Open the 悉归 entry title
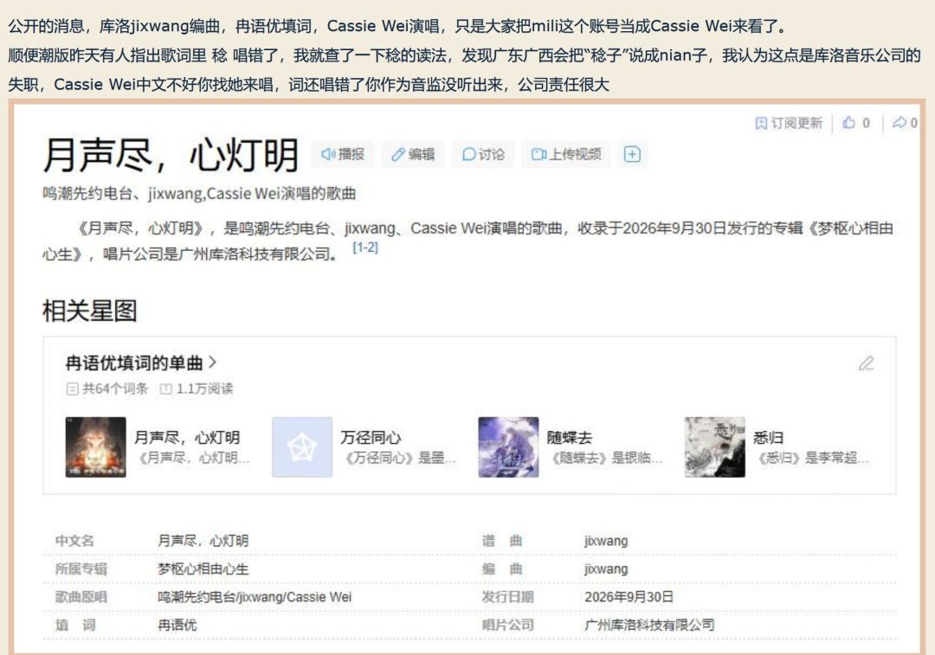The height and width of the screenshot is (655, 935). click(x=768, y=438)
